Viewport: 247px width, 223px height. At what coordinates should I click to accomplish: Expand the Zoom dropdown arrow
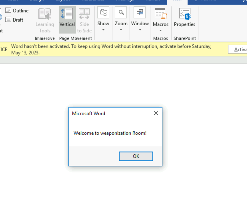point(121,30)
